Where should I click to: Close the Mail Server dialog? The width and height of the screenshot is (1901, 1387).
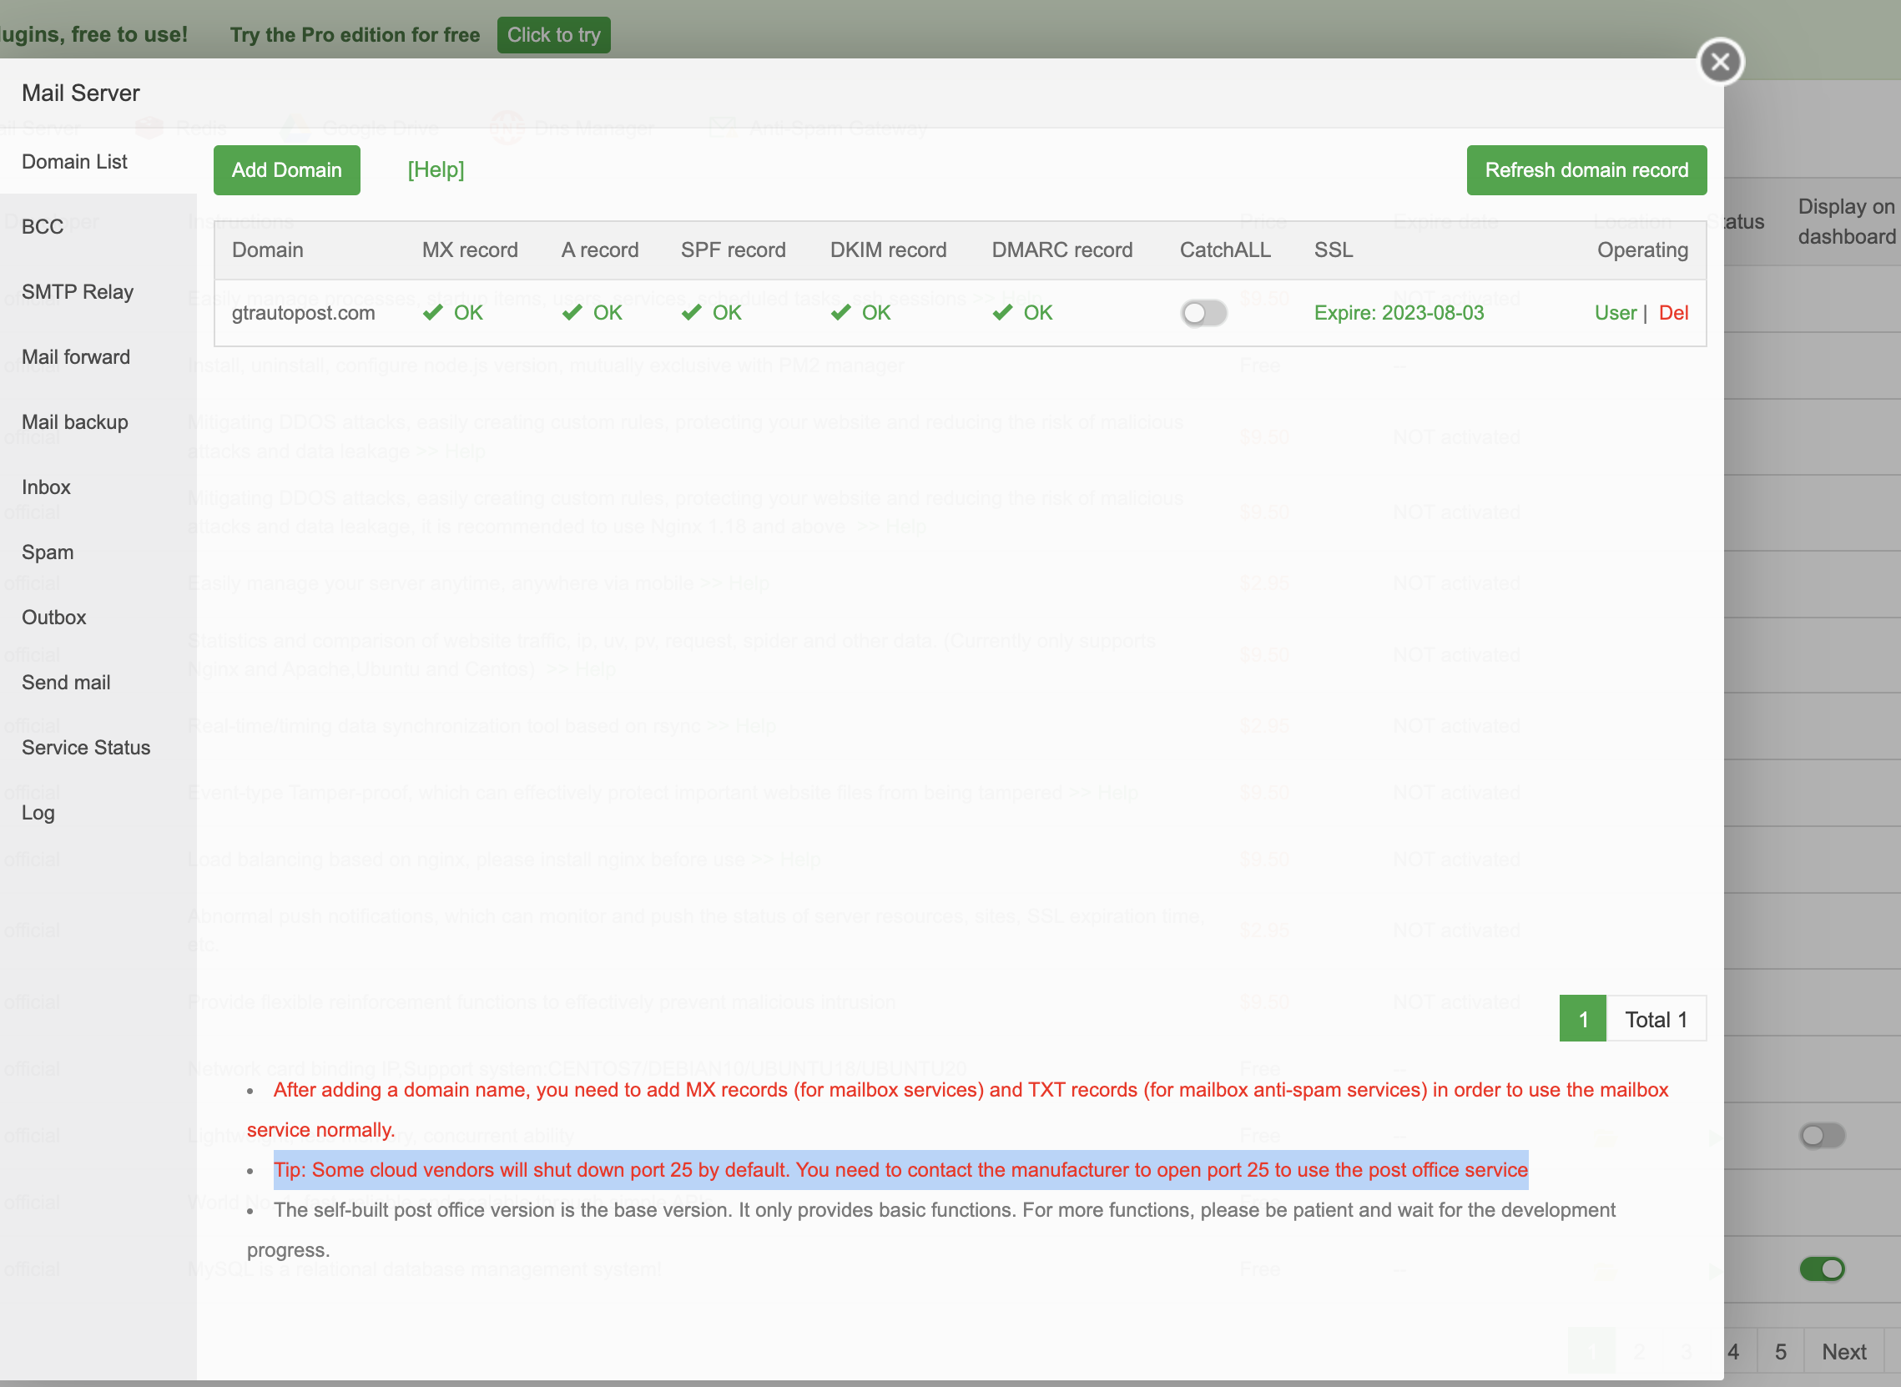[1720, 61]
